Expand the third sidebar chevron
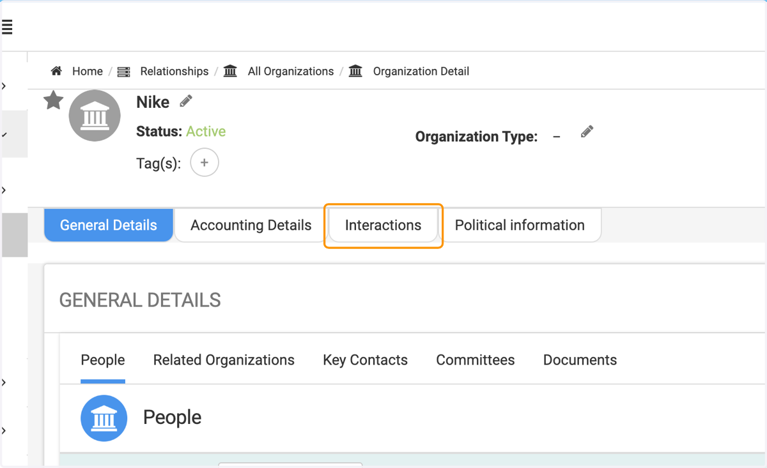The image size is (767, 468). point(4,190)
